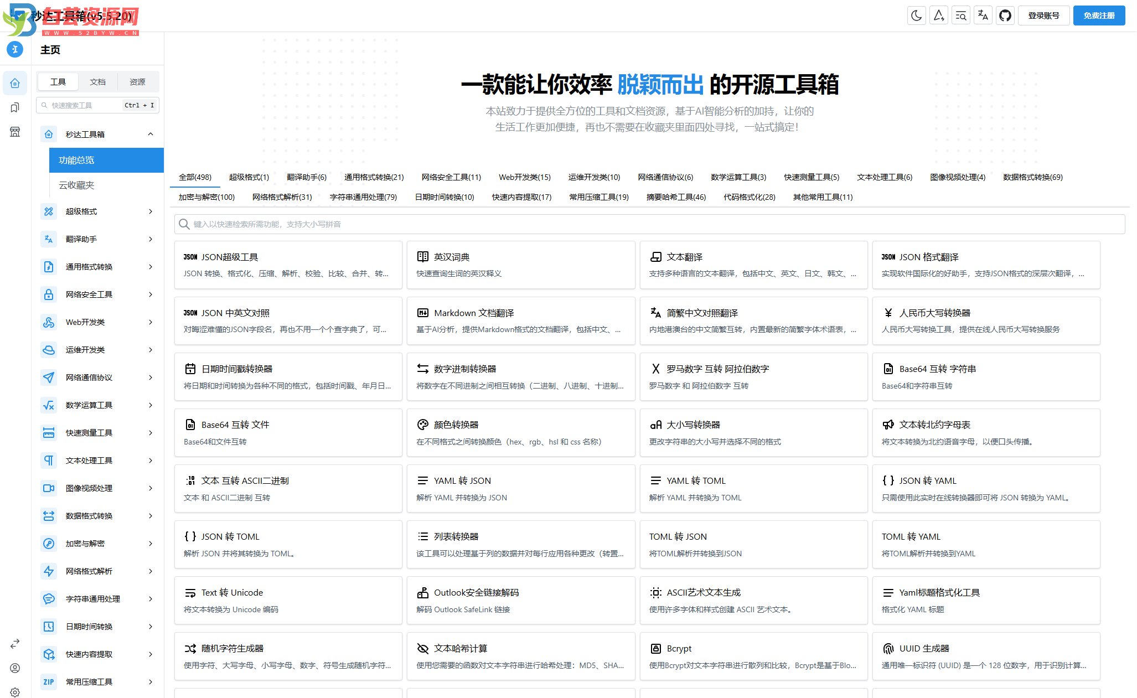Open the 罗马数字 互转 阿拉伯数字 card
Screen dimensions: 1137x698
(x=753, y=377)
